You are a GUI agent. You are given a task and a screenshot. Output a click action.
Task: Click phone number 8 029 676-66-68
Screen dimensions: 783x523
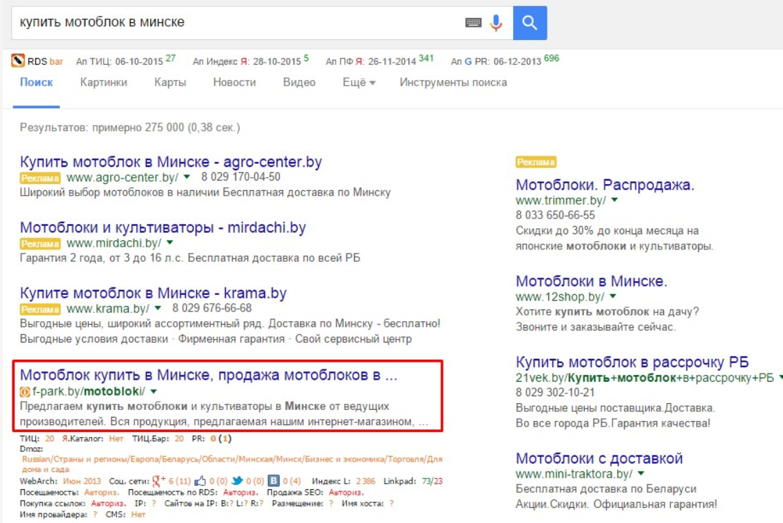[211, 308]
